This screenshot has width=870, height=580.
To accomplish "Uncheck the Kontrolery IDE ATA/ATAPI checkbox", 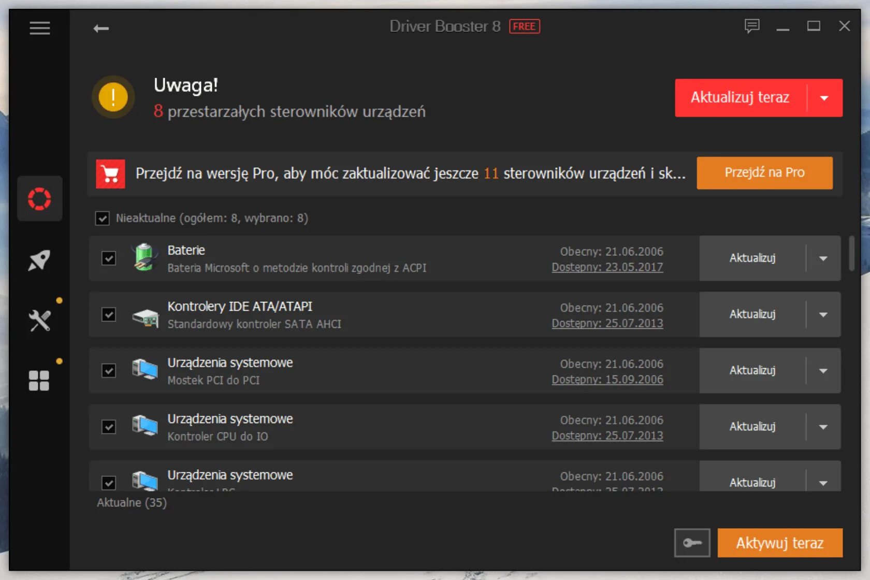I will [109, 314].
